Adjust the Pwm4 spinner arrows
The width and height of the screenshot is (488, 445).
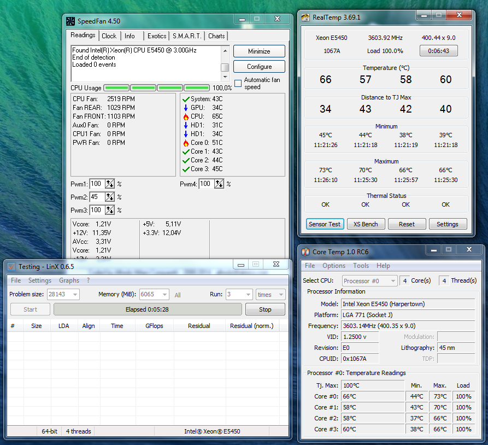(x=219, y=184)
